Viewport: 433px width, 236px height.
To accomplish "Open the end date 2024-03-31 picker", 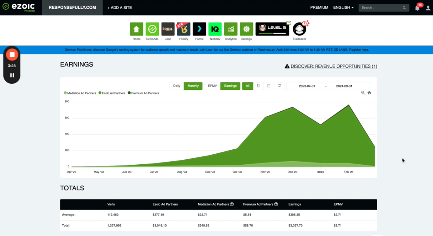I will click(344, 86).
